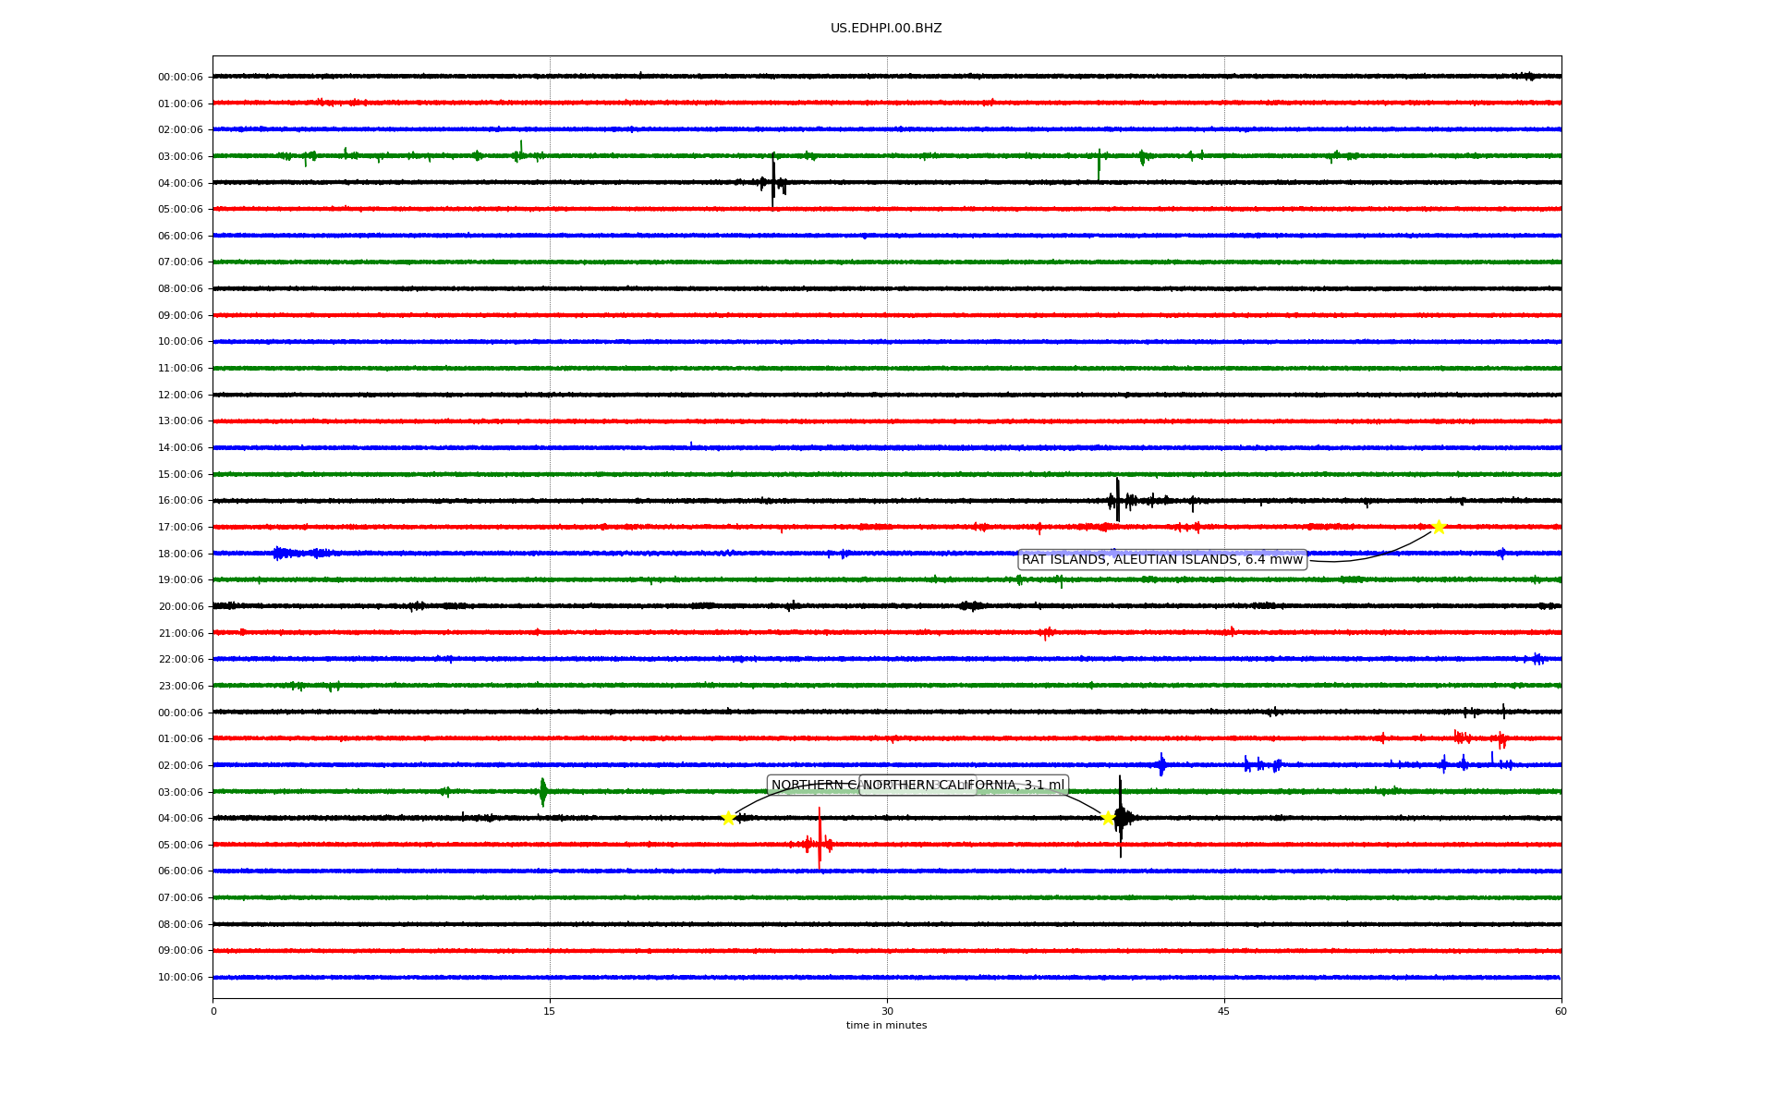
Task: Click the 23:00:06 time label
Action: [180, 686]
